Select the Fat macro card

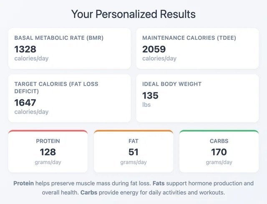click(x=133, y=151)
